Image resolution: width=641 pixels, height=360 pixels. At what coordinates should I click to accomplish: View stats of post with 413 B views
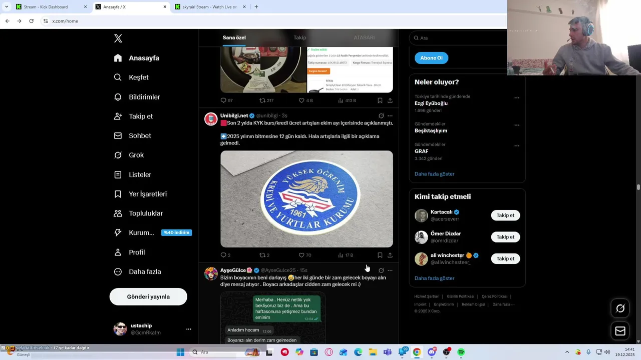[x=347, y=100]
